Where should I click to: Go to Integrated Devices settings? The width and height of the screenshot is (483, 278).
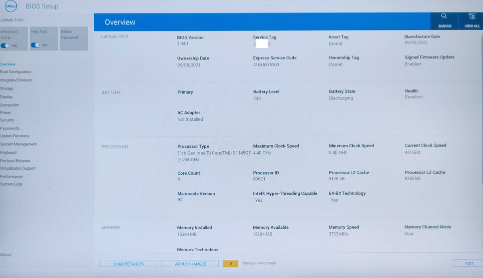pos(16,80)
